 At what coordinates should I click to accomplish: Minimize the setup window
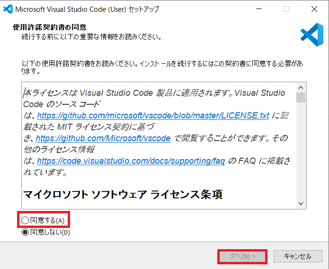pos(259,9)
